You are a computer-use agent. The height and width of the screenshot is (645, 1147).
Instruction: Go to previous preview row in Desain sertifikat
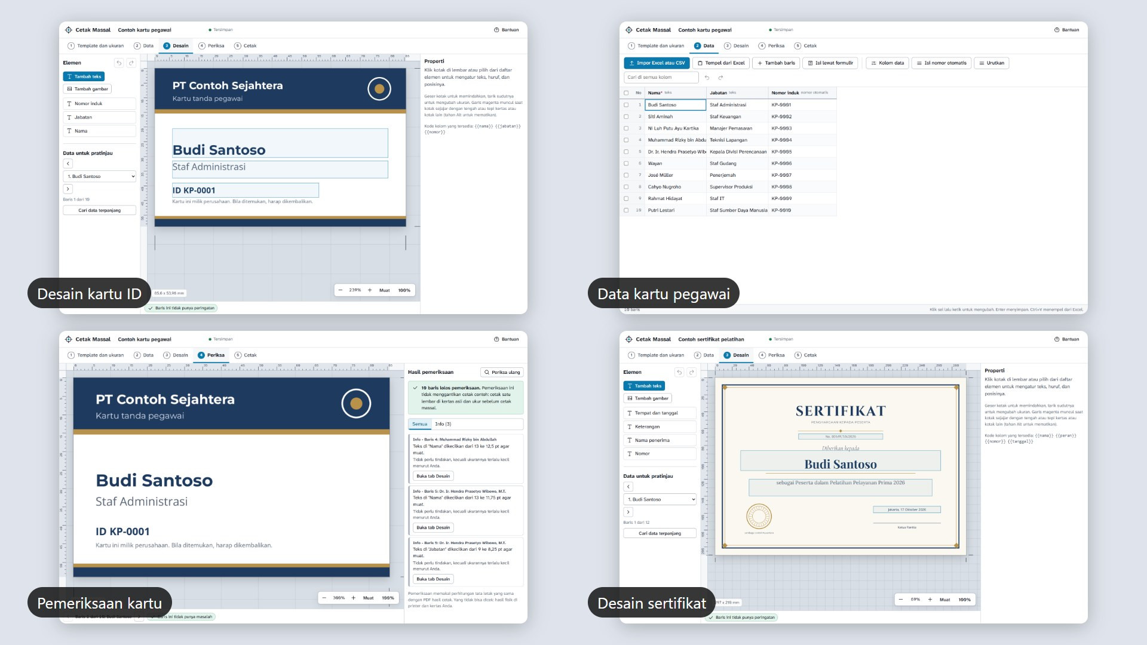click(x=628, y=487)
